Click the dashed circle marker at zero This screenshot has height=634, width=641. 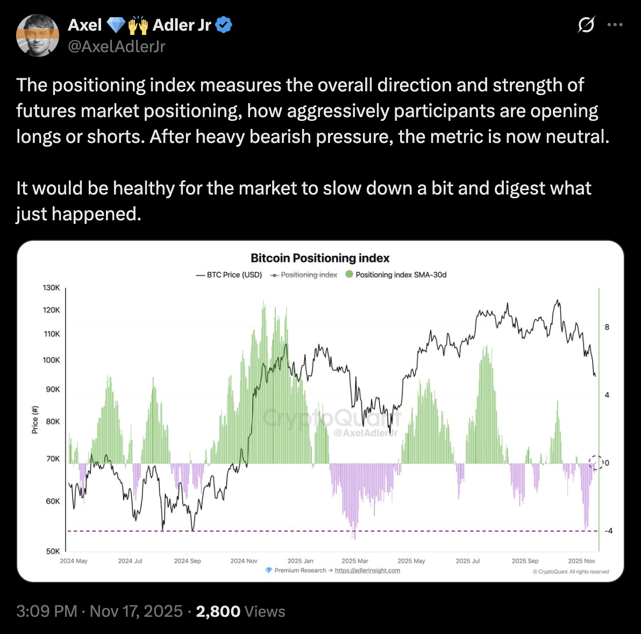[x=595, y=462]
